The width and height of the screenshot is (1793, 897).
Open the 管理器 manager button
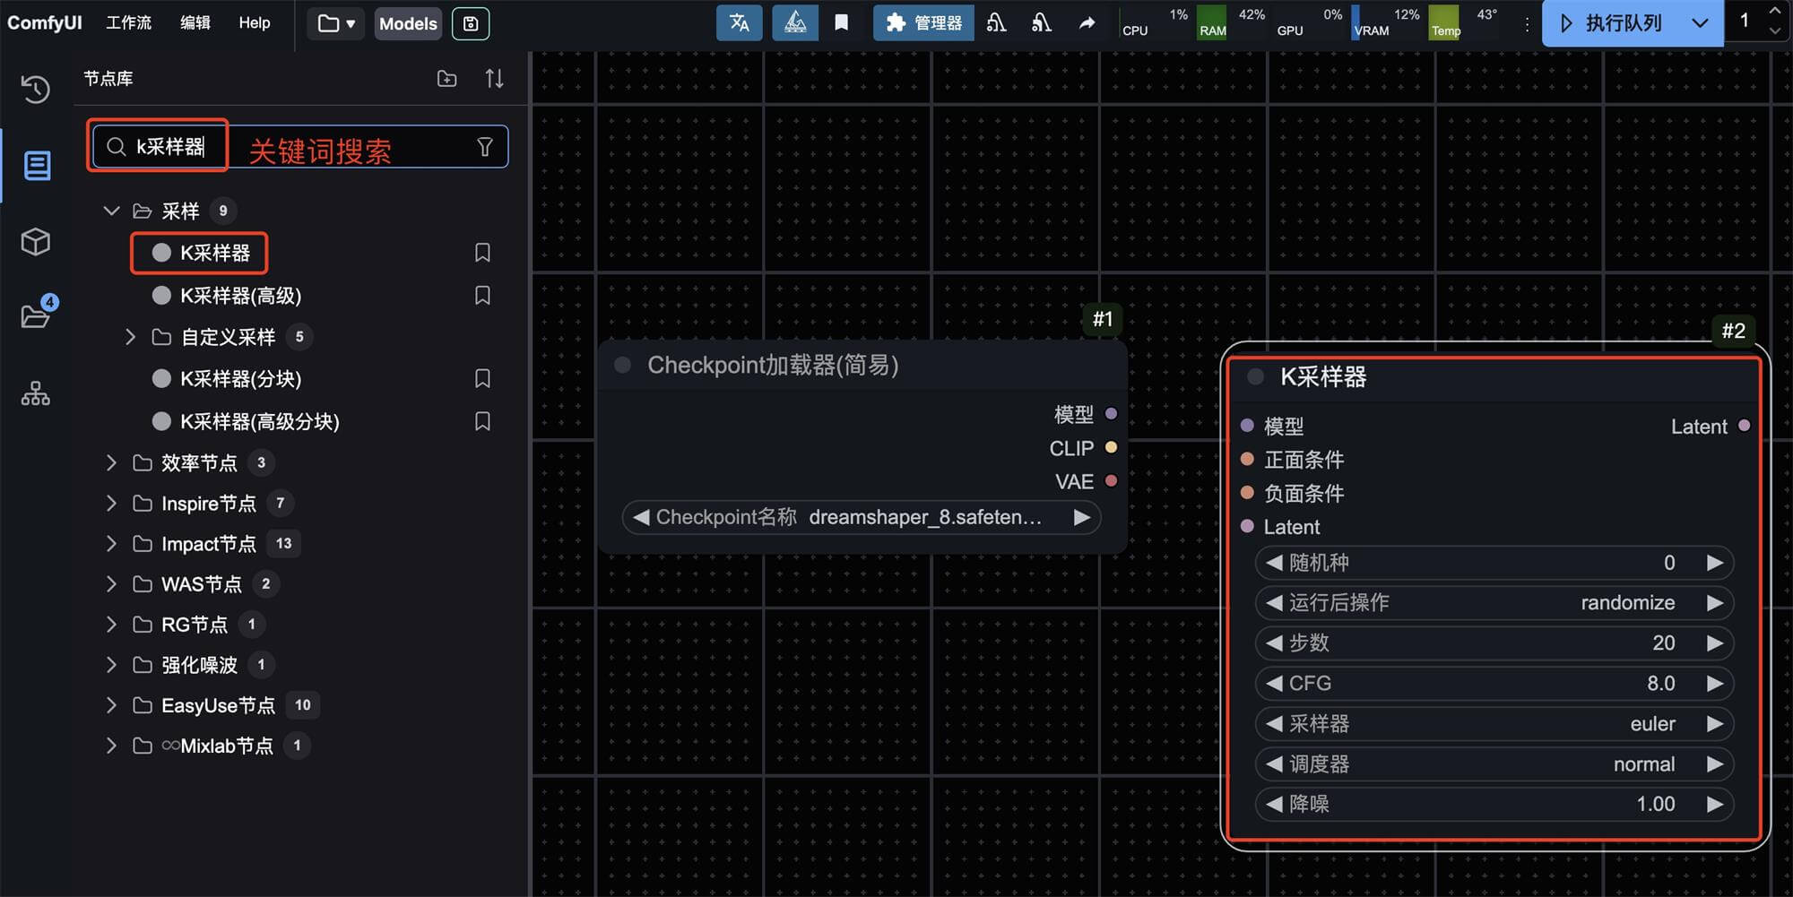pos(922,23)
